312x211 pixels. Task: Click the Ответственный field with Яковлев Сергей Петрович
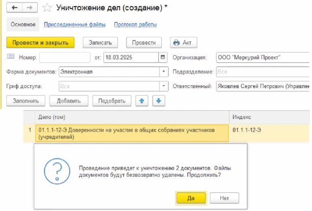coord(263,86)
